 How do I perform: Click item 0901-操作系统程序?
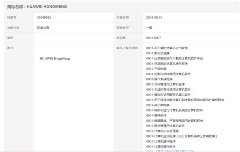pos(159,79)
